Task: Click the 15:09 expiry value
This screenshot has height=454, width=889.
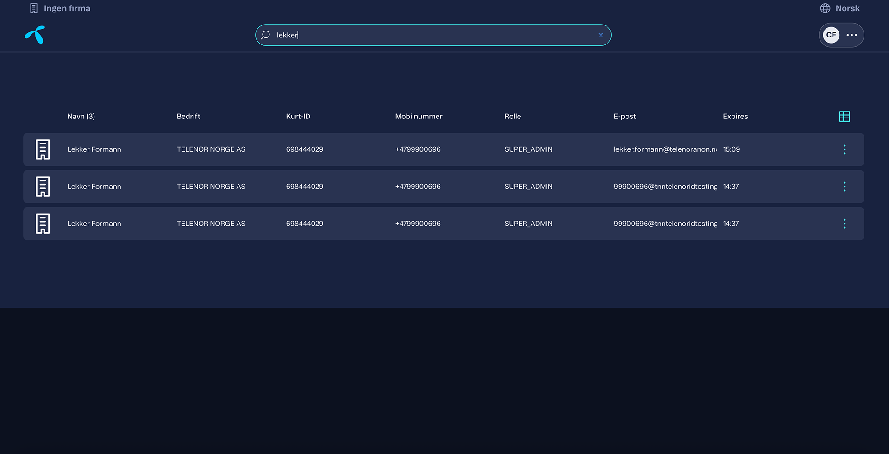Action: [x=732, y=149]
